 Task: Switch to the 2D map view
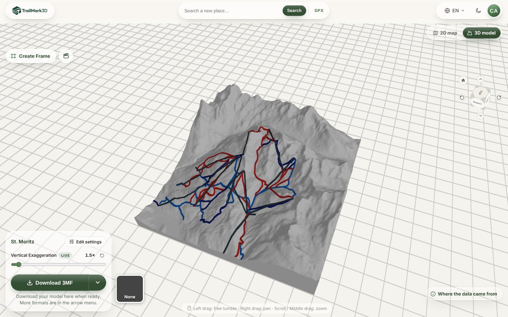point(445,33)
